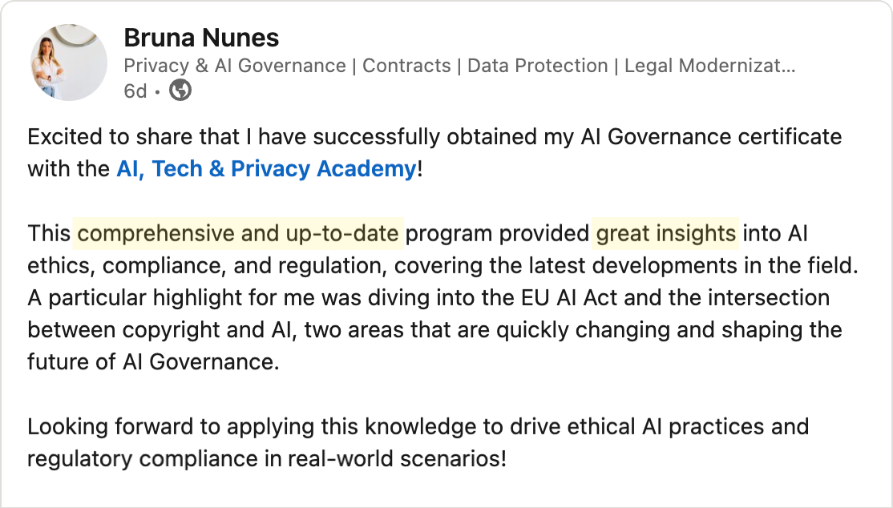Click "Data Protection" in the profile headline
This screenshot has height=508, width=893.
(537, 66)
